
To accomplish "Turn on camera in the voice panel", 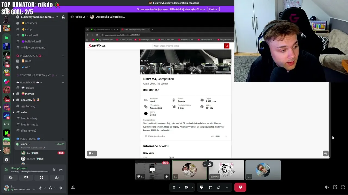I will click(11, 178).
